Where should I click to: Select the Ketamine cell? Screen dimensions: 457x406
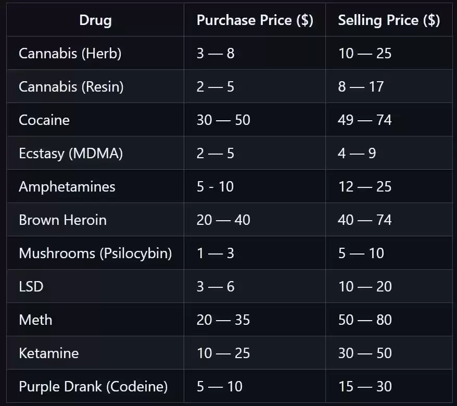pos(49,353)
